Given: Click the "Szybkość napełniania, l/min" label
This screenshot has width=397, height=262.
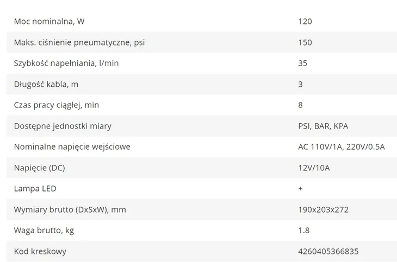Looking at the screenshot, I should point(66,63).
